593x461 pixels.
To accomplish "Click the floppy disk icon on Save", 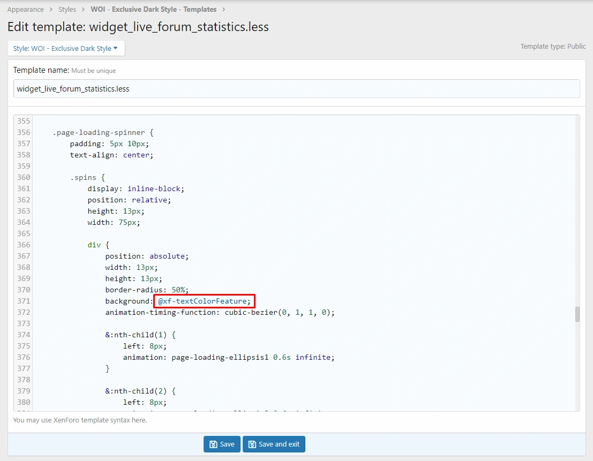I will 213,444.
